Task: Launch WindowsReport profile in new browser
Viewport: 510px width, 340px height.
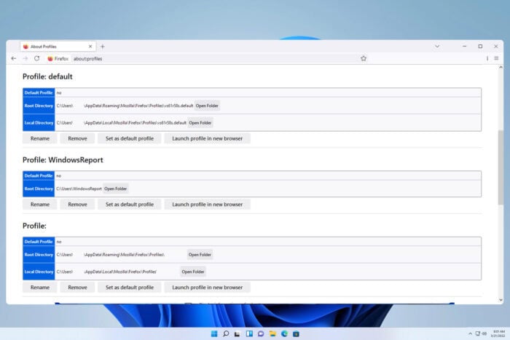Action: tap(207, 205)
